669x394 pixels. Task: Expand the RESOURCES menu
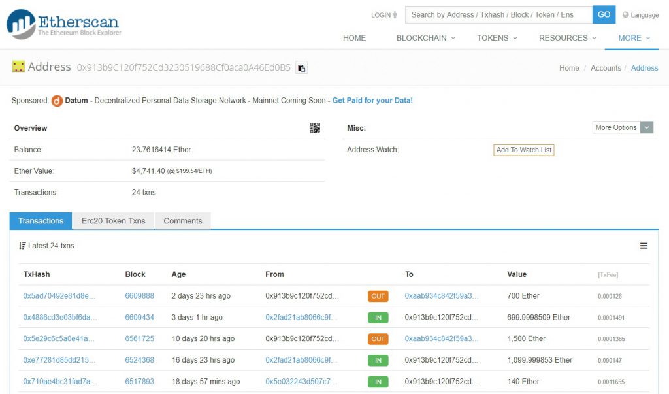tap(568, 37)
